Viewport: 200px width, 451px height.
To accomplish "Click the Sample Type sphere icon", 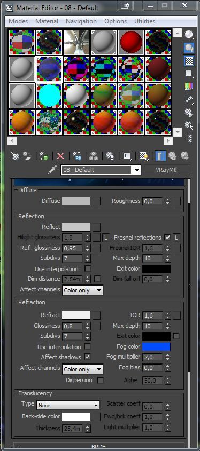I will click(189, 35).
